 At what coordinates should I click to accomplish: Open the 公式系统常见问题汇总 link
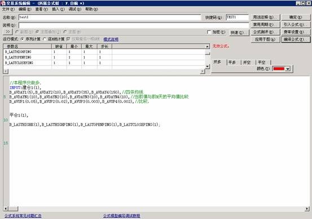click(23, 216)
